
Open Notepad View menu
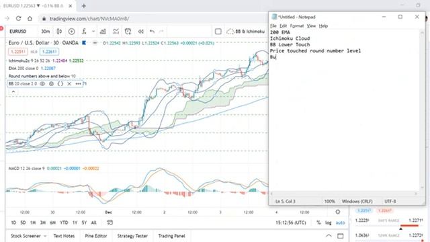point(311,26)
